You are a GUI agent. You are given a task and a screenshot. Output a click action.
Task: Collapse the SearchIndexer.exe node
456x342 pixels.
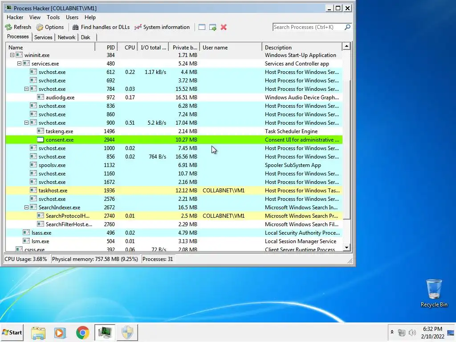(x=26, y=208)
